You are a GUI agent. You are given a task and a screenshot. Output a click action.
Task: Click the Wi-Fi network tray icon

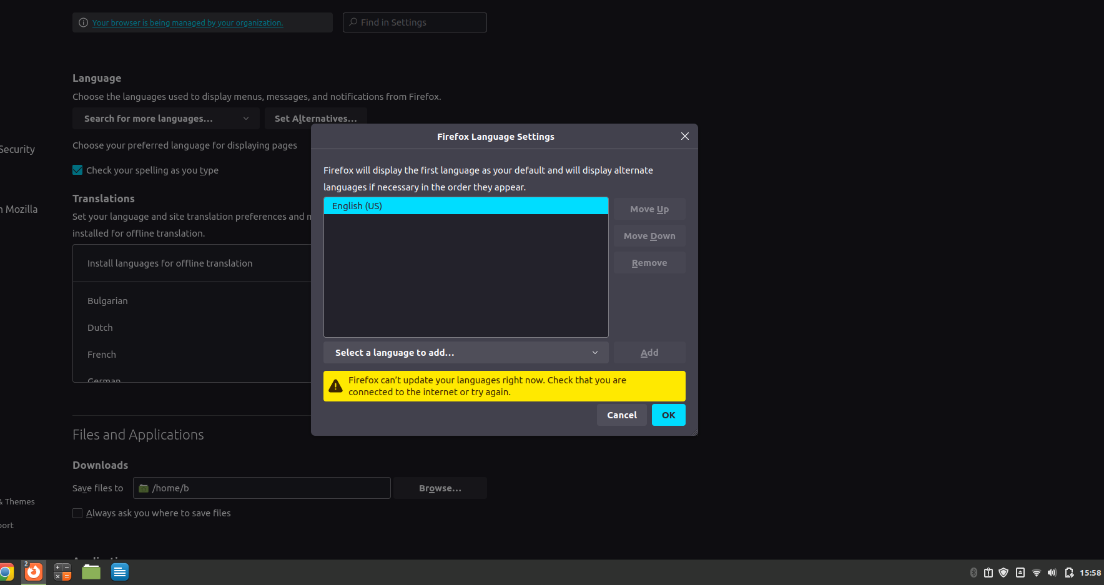(1037, 573)
